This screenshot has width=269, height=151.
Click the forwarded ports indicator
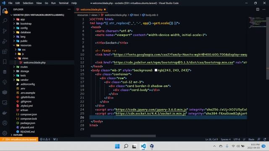(x=55, y=139)
